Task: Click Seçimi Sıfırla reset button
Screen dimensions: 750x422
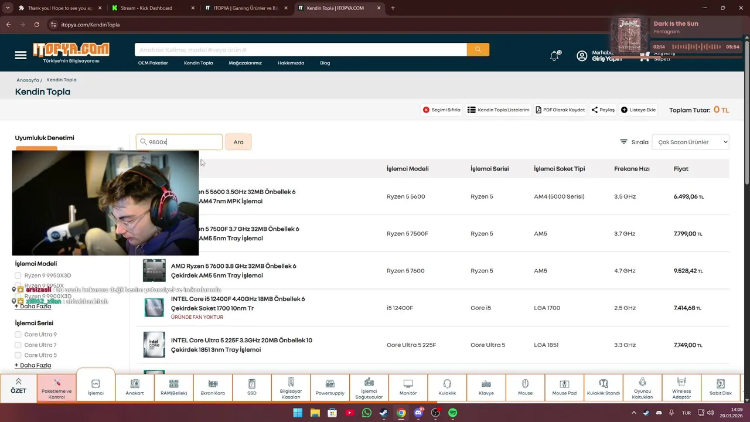Action: pyautogui.click(x=442, y=110)
